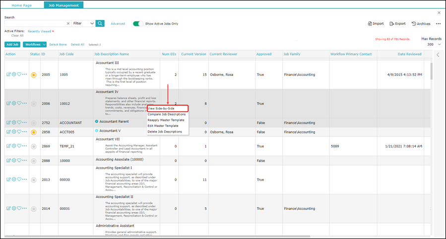Click the Export icon button
446x239 pixels.
[397, 23]
